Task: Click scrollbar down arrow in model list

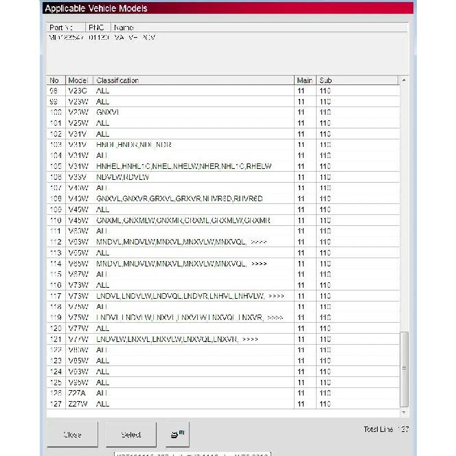Action: click(404, 412)
